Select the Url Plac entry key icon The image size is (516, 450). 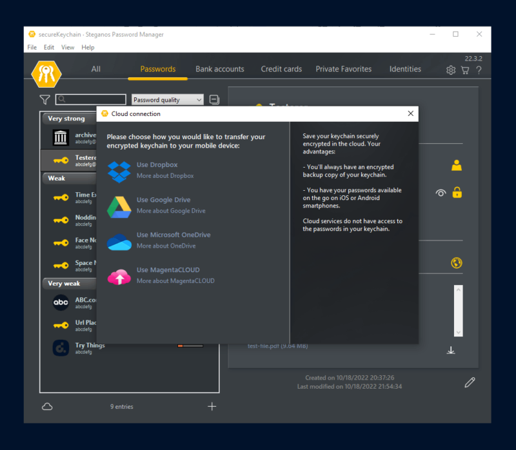click(x=61, y=326)
